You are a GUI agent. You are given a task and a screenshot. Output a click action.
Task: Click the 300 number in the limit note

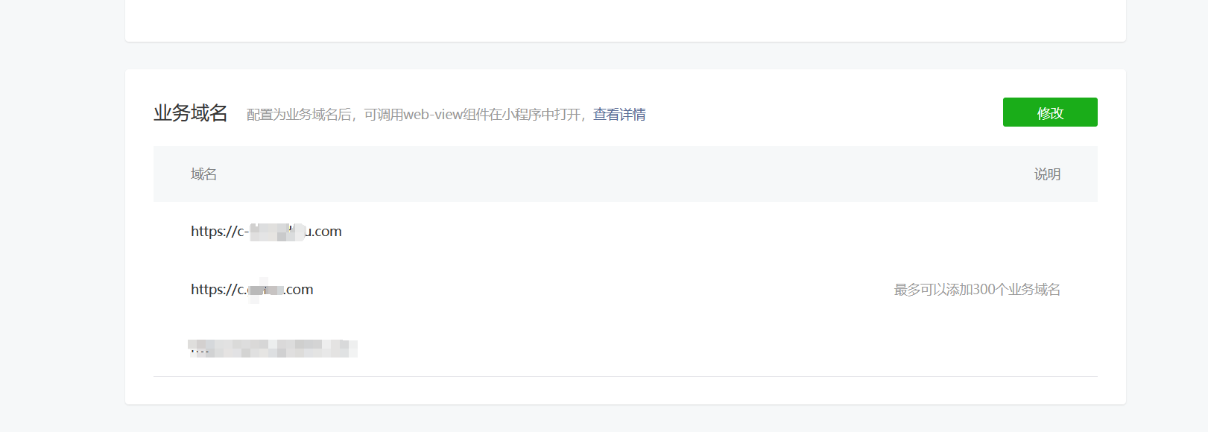(984, 290)
